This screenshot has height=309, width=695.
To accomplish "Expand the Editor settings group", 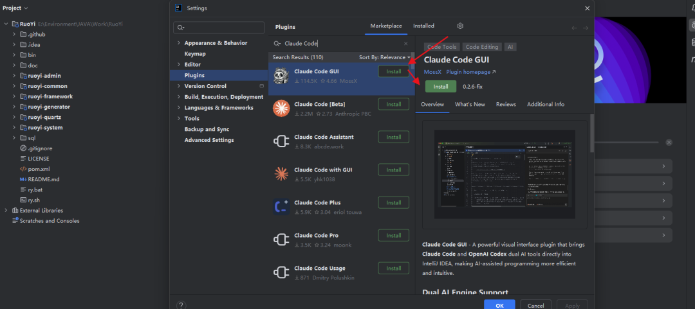I will point(179,65).
